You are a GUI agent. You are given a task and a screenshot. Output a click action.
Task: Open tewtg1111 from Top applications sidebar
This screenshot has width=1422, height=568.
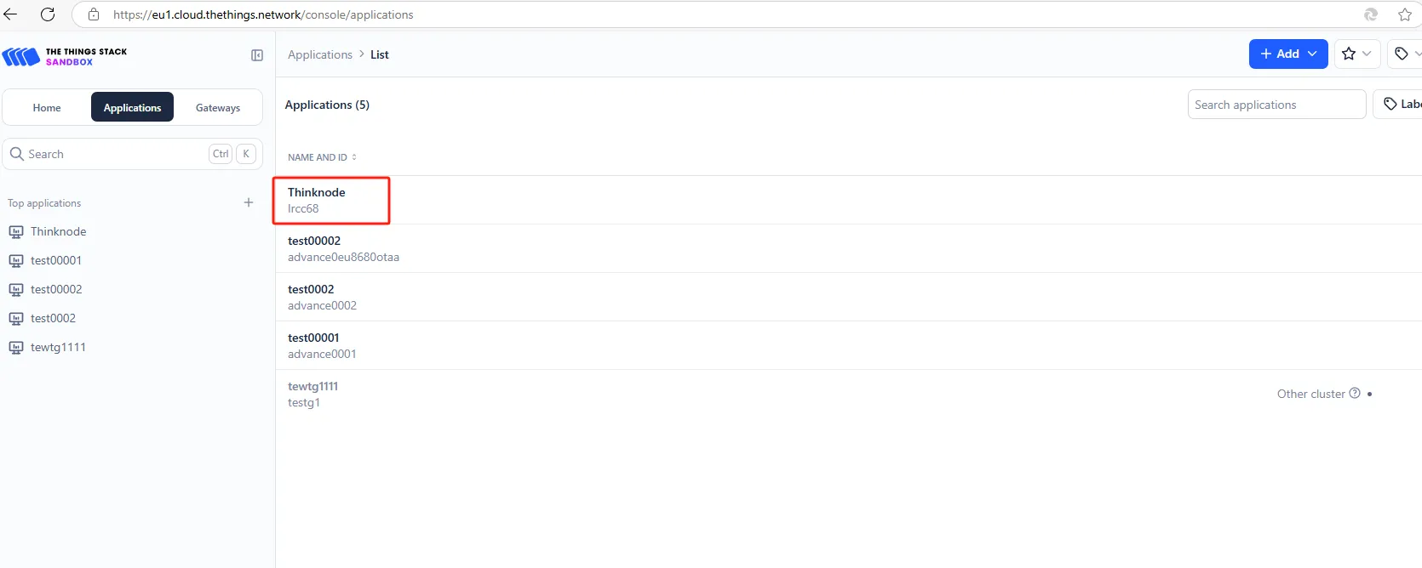point(58,347)
